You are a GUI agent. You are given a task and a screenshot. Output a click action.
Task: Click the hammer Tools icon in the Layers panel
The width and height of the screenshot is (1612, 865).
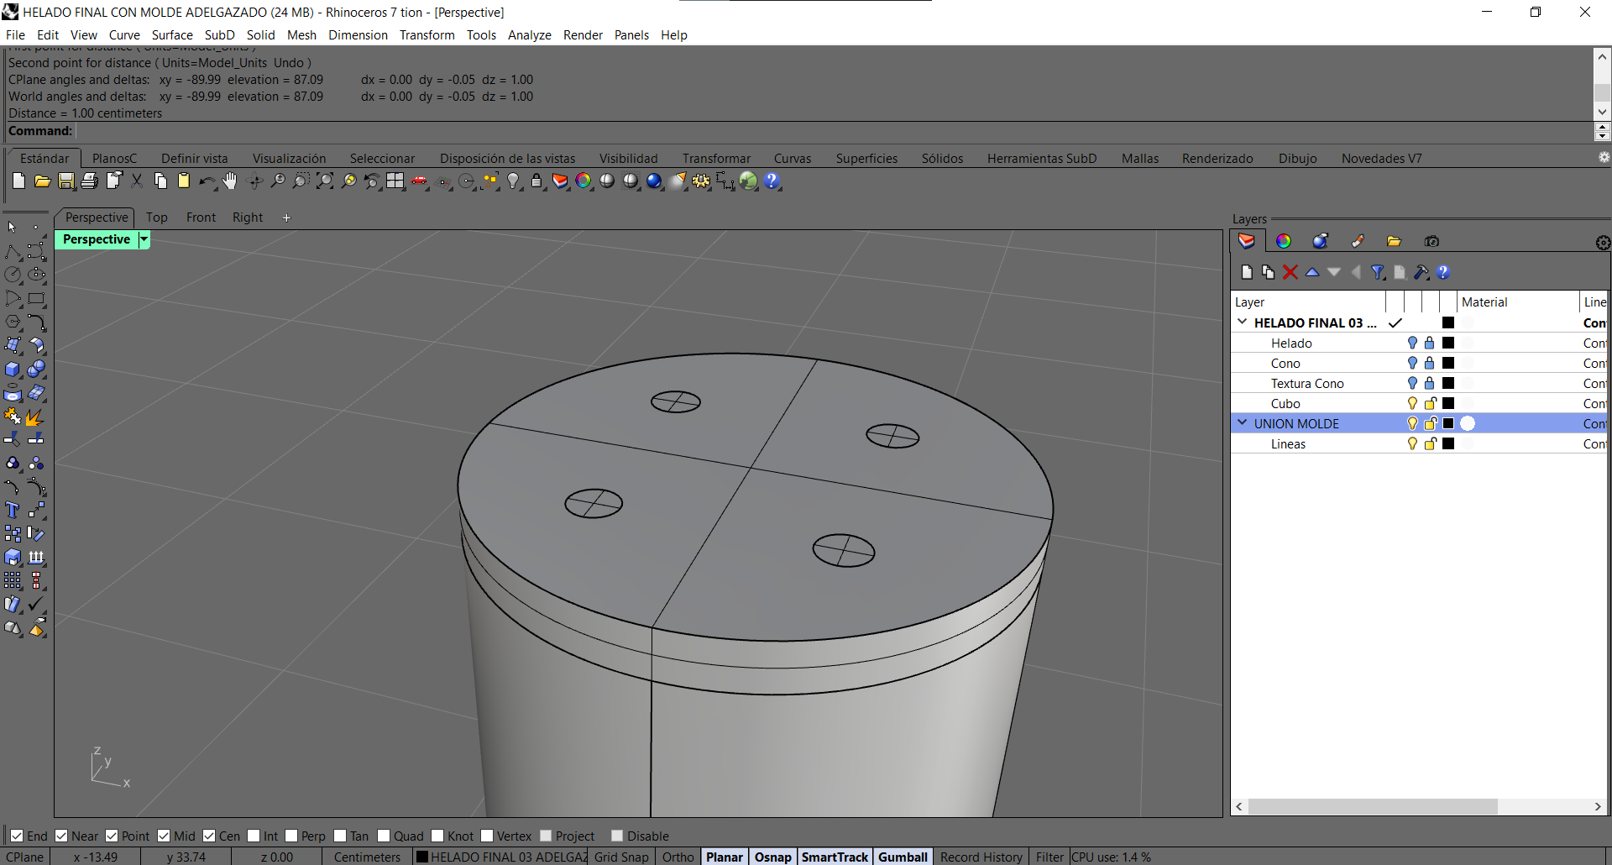coord(1421,272)
